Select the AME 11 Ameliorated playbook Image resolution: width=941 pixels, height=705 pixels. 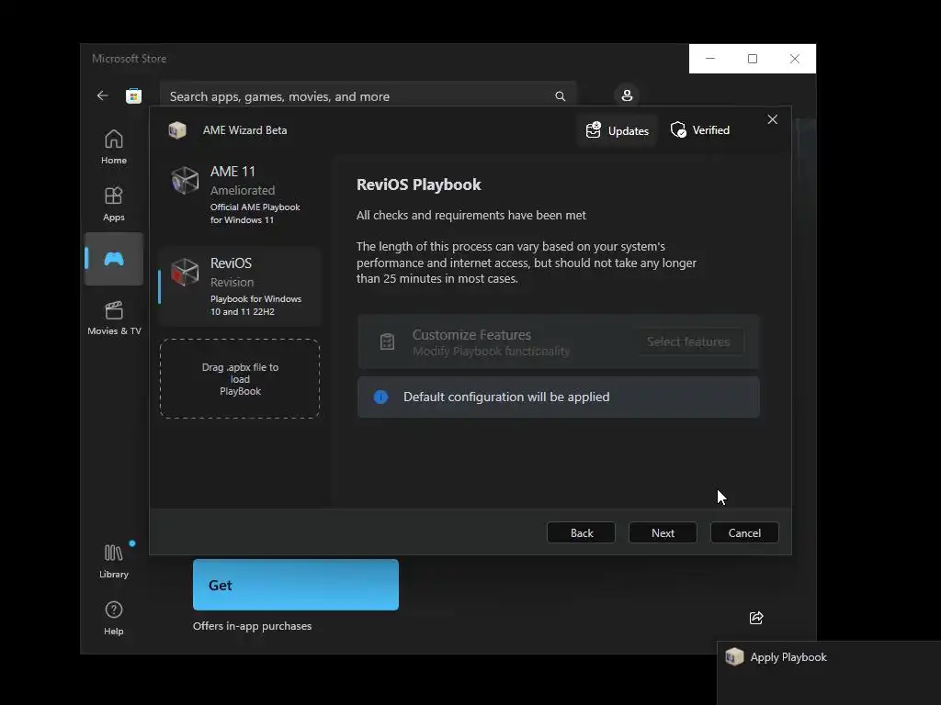[240, 196]
